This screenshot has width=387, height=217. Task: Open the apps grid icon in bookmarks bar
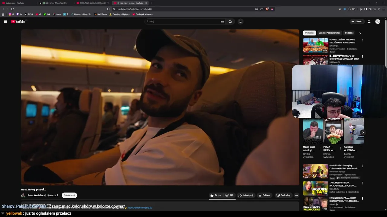click(x=3, y=14)
